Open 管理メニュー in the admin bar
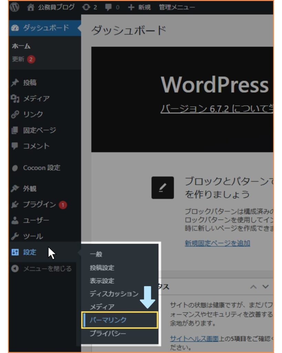The image size is (282, 353). (177, 7)
